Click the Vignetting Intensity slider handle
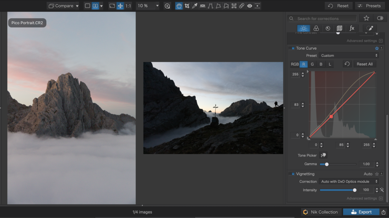This screenshot has height=218, width=389. pos(354,190)
